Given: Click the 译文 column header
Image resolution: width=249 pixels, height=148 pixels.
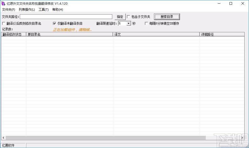Looking at the screenshot, I should point(156,34).
